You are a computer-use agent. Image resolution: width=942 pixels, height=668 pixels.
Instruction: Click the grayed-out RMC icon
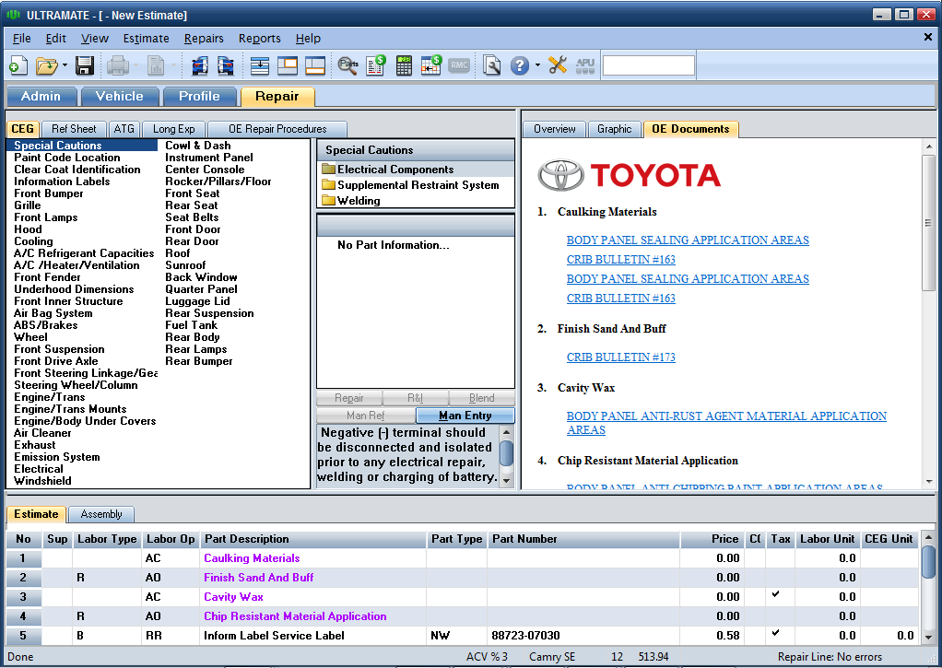click(459, 64)
